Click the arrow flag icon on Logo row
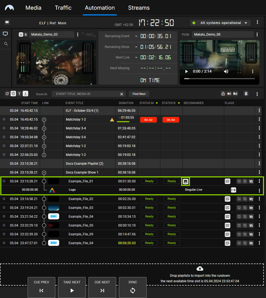266x298 pixels. pos(233,190)
